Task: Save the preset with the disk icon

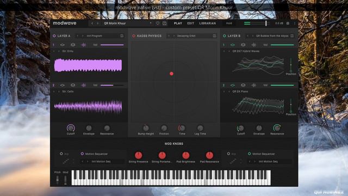Action: tap(164, 23)
